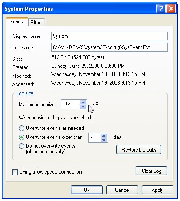Click the days value field
This screenshot has height=201, width=180.
pyautogui.click(x=95, y=138)
